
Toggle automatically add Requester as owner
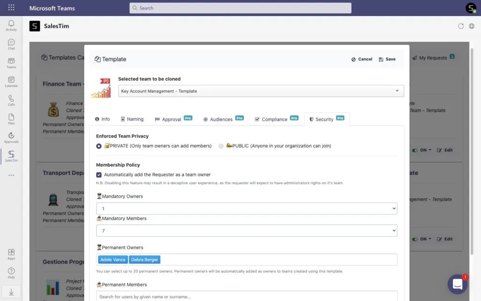pos(99,175)
